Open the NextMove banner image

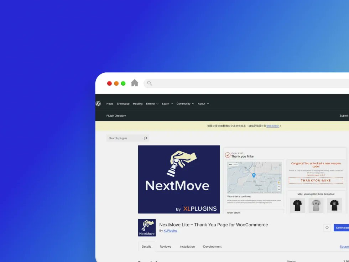coord(179,179)
